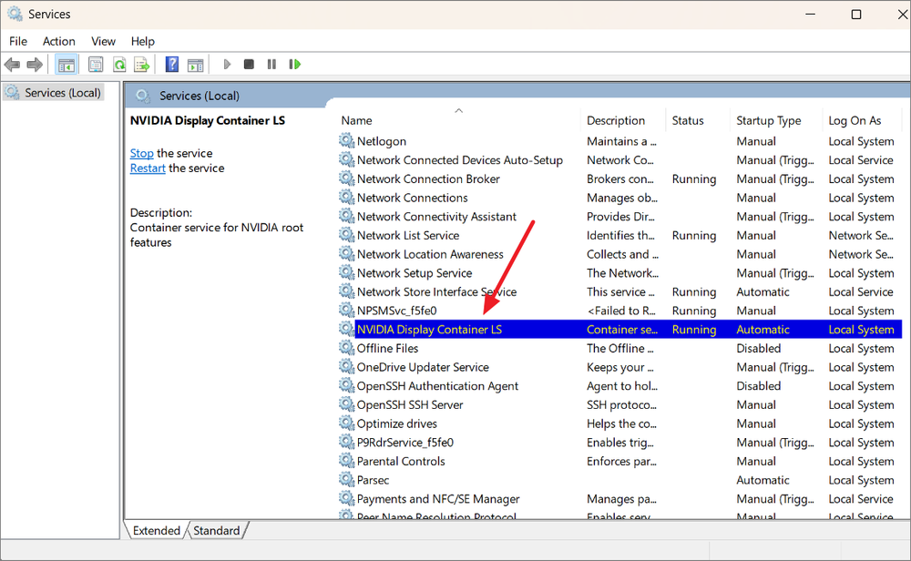Select the NVIDIA Display Container LS service
This screenshot has width=911, height=561.
(x=619, y=330)
